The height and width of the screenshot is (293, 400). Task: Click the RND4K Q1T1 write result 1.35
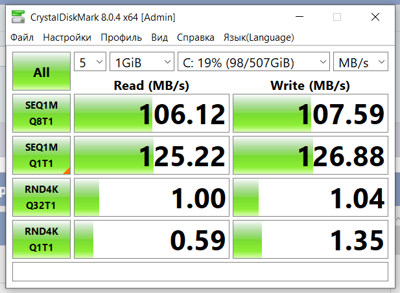311,239
